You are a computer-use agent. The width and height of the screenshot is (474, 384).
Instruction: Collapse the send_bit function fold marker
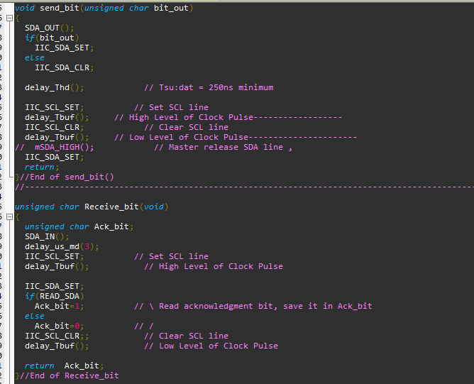pos(9,18)
